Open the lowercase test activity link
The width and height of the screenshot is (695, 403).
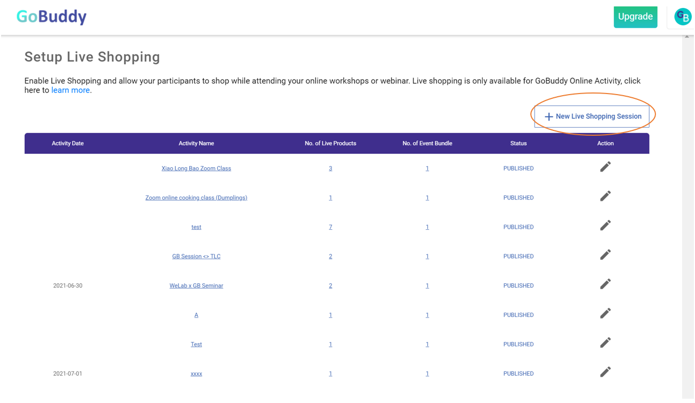[196, 227]
